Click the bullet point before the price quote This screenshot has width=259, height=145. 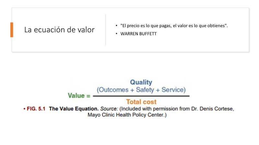click(117, 25)
